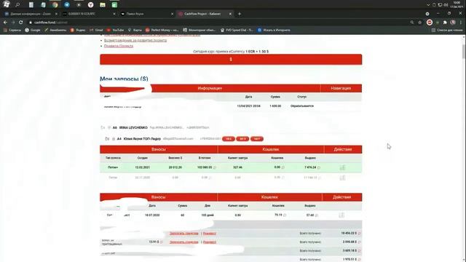The image size is (466, 262).
Task: Click the page vertical scrollbar thumb
Action: (464, 52)
